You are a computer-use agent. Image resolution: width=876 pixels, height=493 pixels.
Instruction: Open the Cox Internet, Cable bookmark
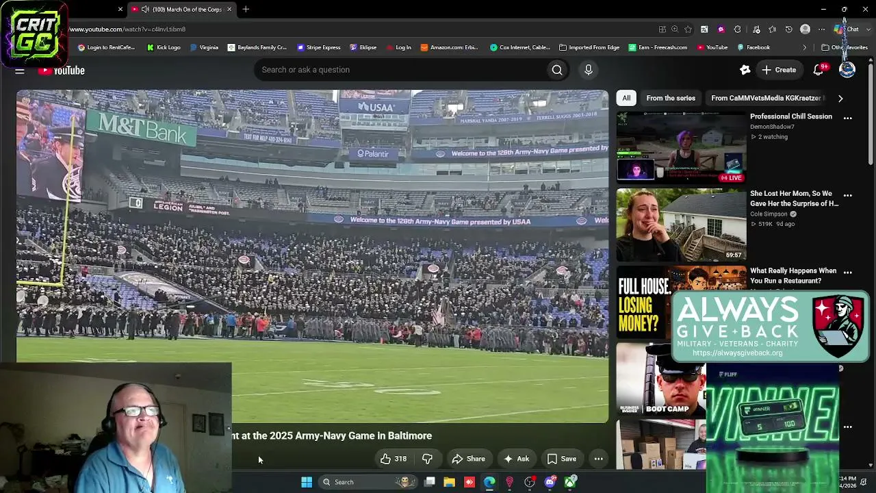(519, 48)
